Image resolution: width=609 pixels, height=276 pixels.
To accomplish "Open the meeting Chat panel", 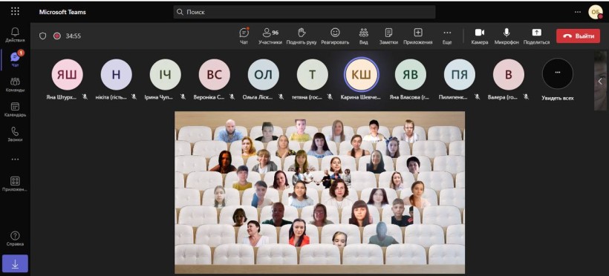I will tap(244, 36).
